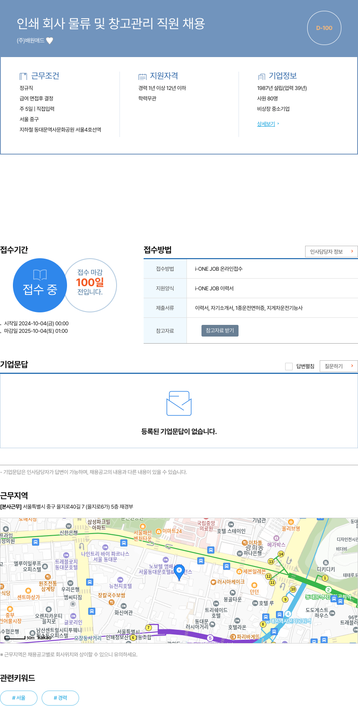Click subway exit 7 marker on map
The image size is (358, 706).
coord(149,627)
